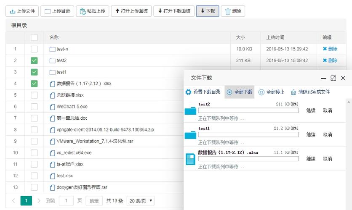Delete test2 using its row 删除 link
This screenshot has height=210, width=352.
pos(330,60)
